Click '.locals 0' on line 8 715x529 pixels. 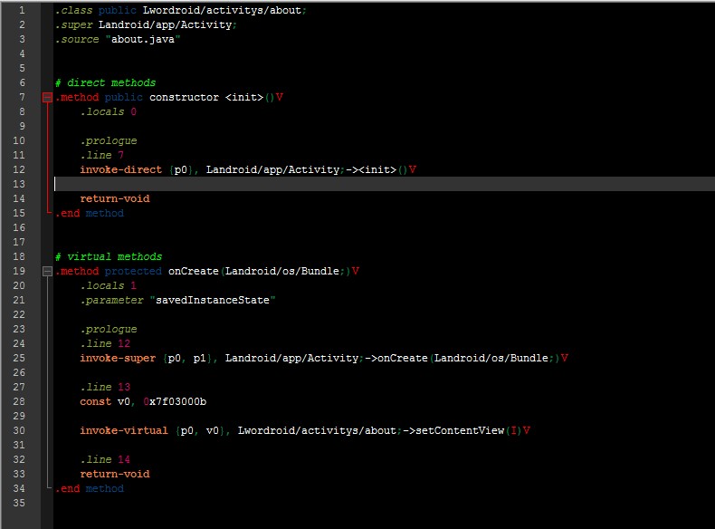(x=108, y=111)
